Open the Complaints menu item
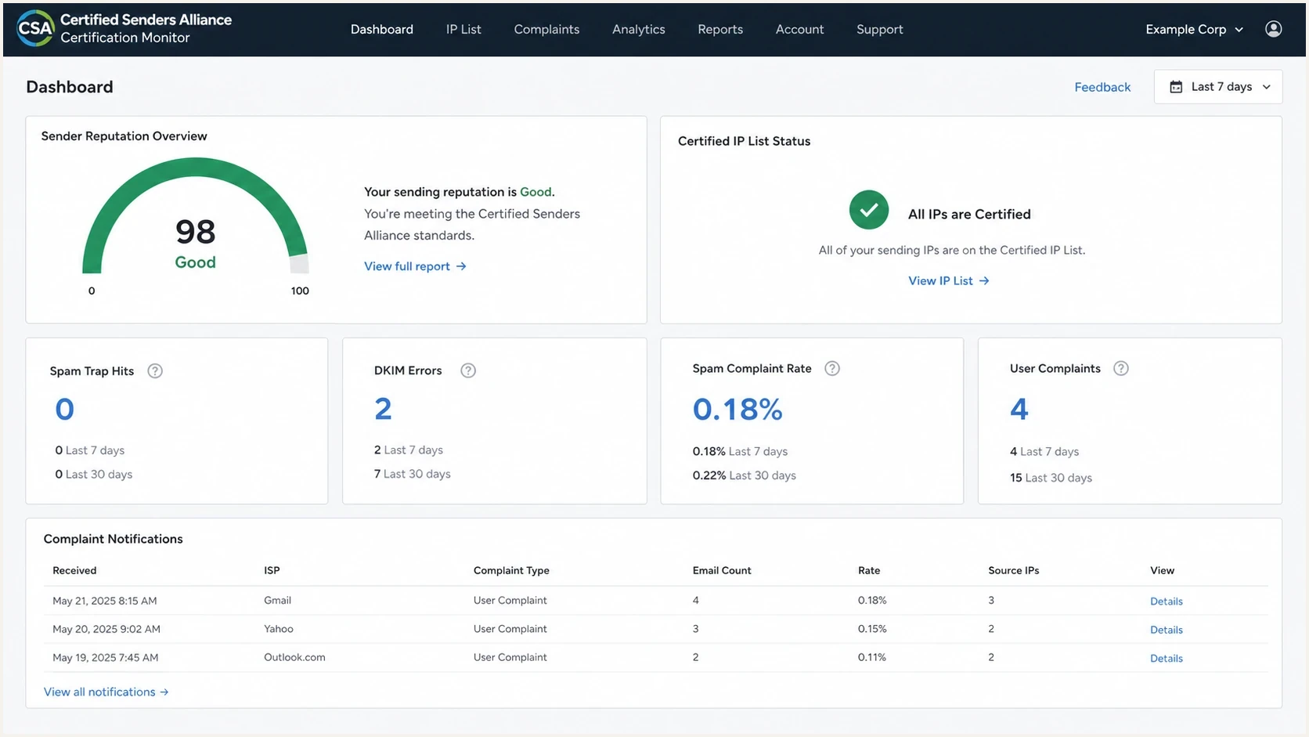 pyautogui.click(x=546, y=29)
